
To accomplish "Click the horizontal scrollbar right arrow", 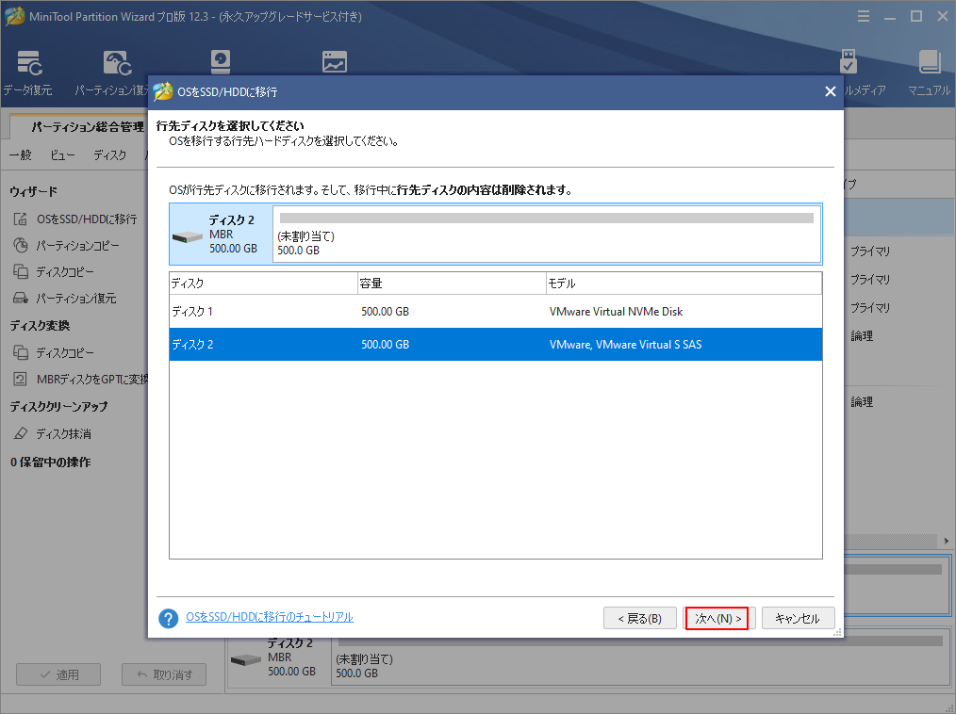I will (947, 541).
